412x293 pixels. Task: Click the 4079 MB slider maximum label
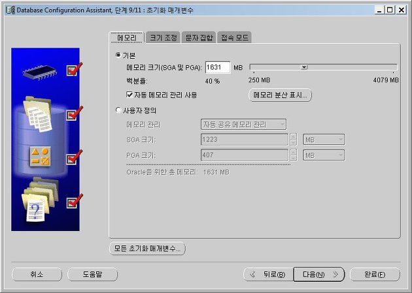[386, 80]
